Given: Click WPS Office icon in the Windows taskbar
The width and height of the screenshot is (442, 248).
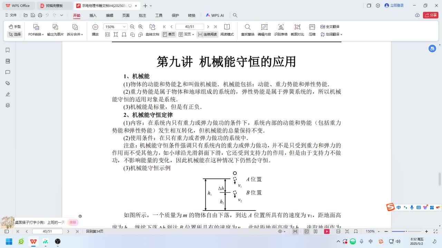Looking at the screenshot, I should coord(33,241).
